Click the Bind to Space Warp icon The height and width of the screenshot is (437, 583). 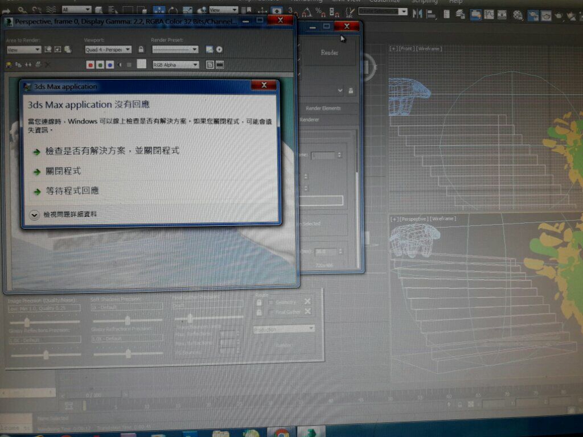click(51, 10)
